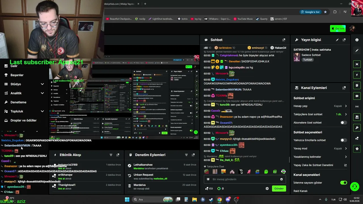Open Yavaş mod setting options

(320, 148)
